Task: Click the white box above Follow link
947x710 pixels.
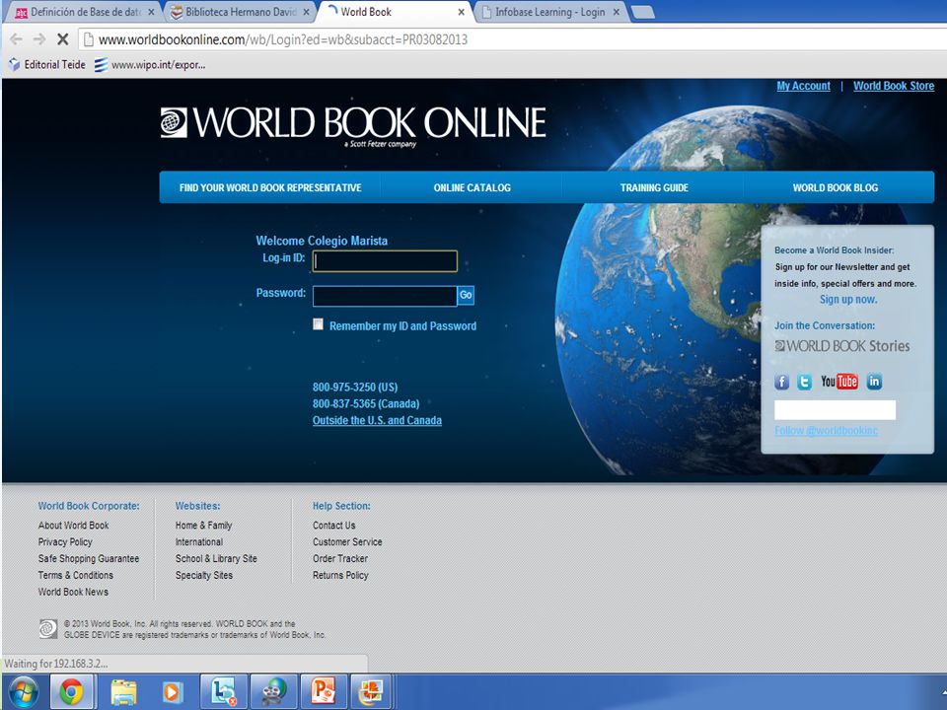Action: [835, 409]
